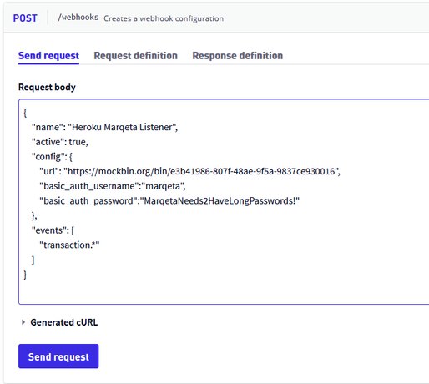Click the "Request body" heading
This screenshot has width=429, height=384.
(x=47, y=87)
